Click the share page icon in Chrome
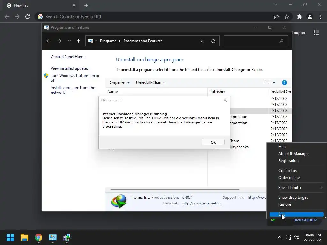 277,17
